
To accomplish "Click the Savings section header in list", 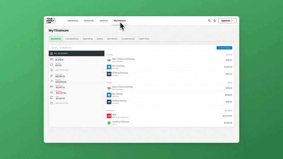I will click(x=109, y=83).
